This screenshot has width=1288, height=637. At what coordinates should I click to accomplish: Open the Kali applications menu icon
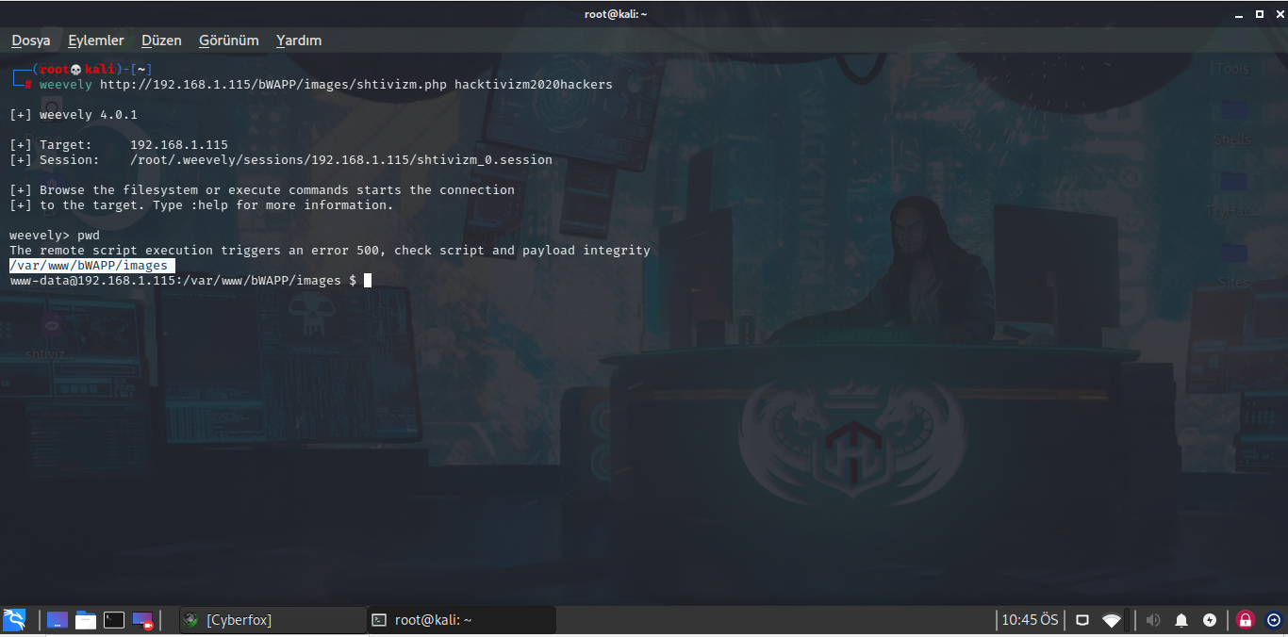[14, 619]
